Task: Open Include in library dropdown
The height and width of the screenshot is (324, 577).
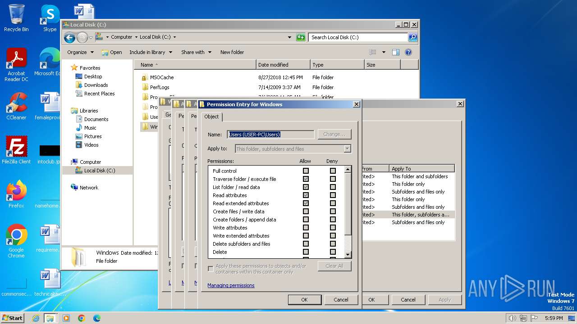Action: 151,52
